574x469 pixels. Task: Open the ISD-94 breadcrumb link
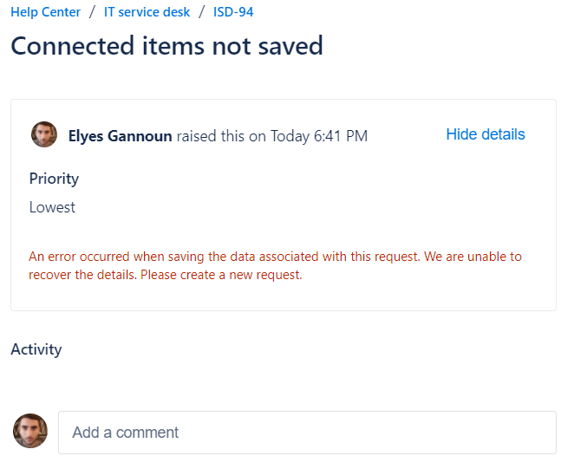[x=233, y=12]
